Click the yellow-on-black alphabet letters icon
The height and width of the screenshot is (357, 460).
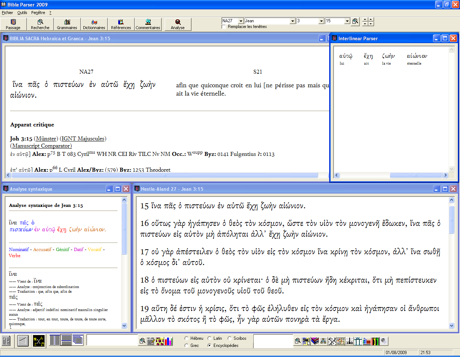pos(39,340)
